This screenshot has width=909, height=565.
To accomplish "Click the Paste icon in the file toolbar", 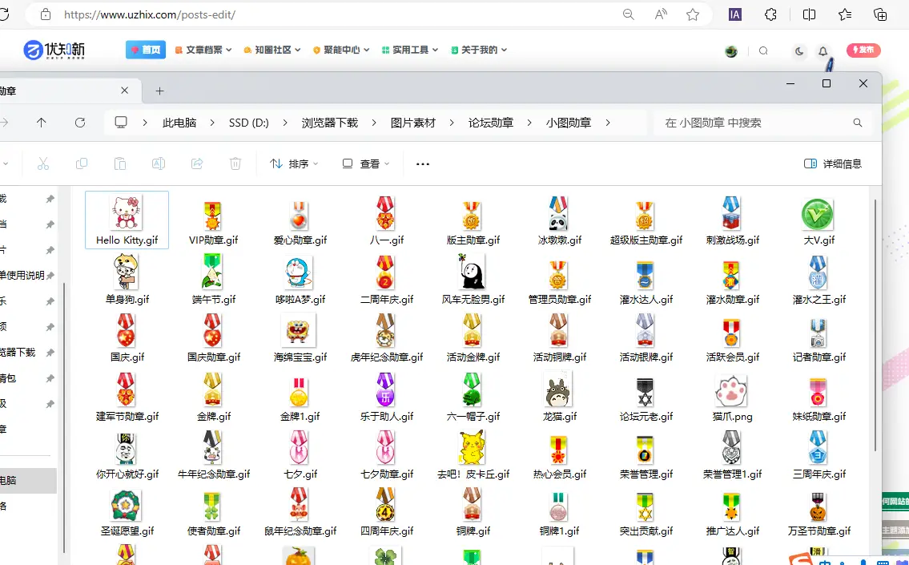I will (x=120, y=163).
